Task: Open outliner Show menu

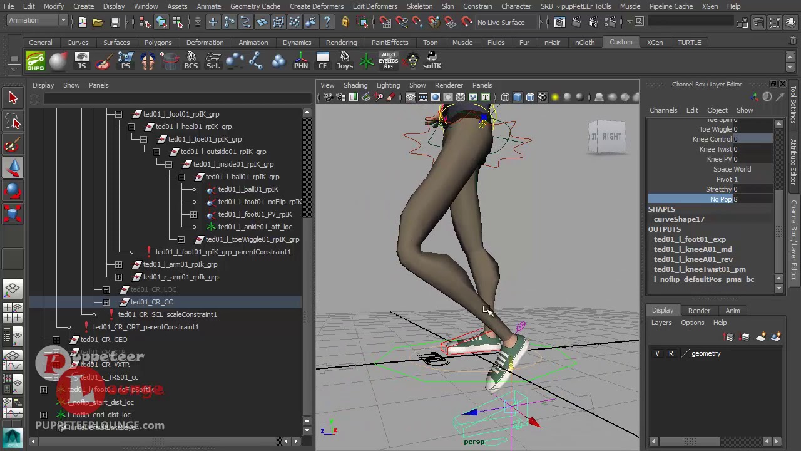Action: [x=71, y=85]
